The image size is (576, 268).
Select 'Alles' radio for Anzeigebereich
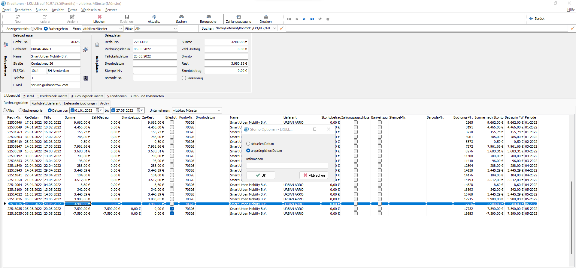coord(33,29)
